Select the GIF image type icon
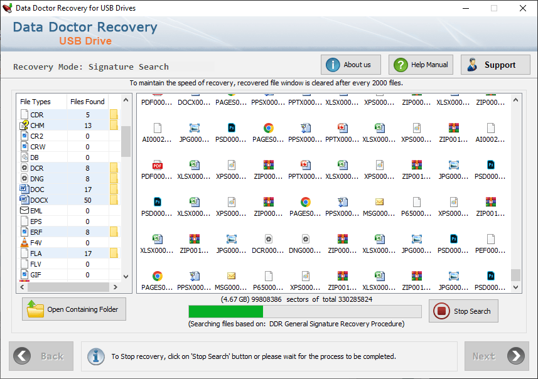Screen dimensions: 538x379 point(24,274)
